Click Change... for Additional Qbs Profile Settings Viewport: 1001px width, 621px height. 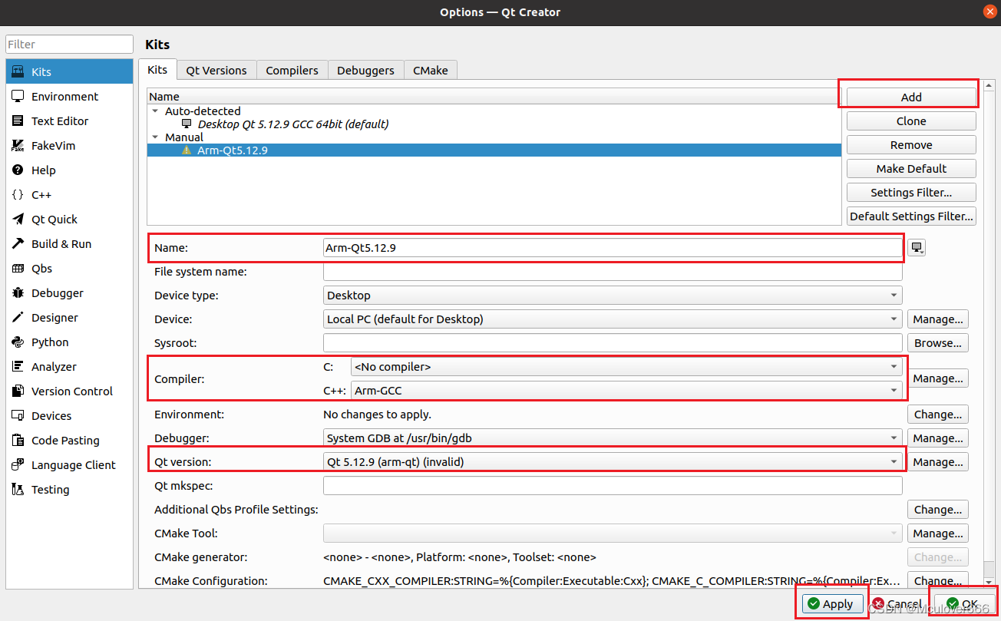pyautogui.click(x=938, y=509)
